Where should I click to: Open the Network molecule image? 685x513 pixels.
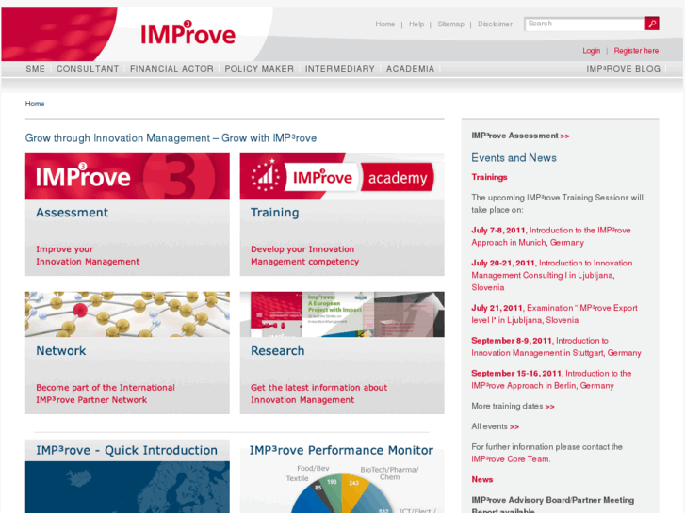[127, 313]
